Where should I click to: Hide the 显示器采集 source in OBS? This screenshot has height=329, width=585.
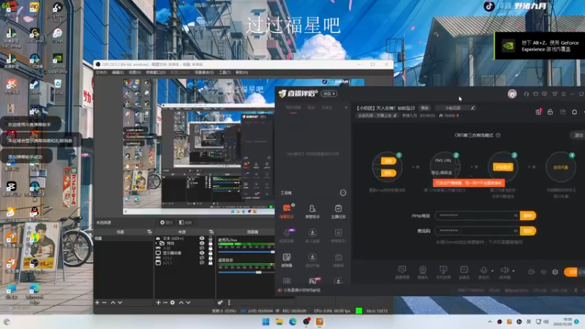(202, 253)
